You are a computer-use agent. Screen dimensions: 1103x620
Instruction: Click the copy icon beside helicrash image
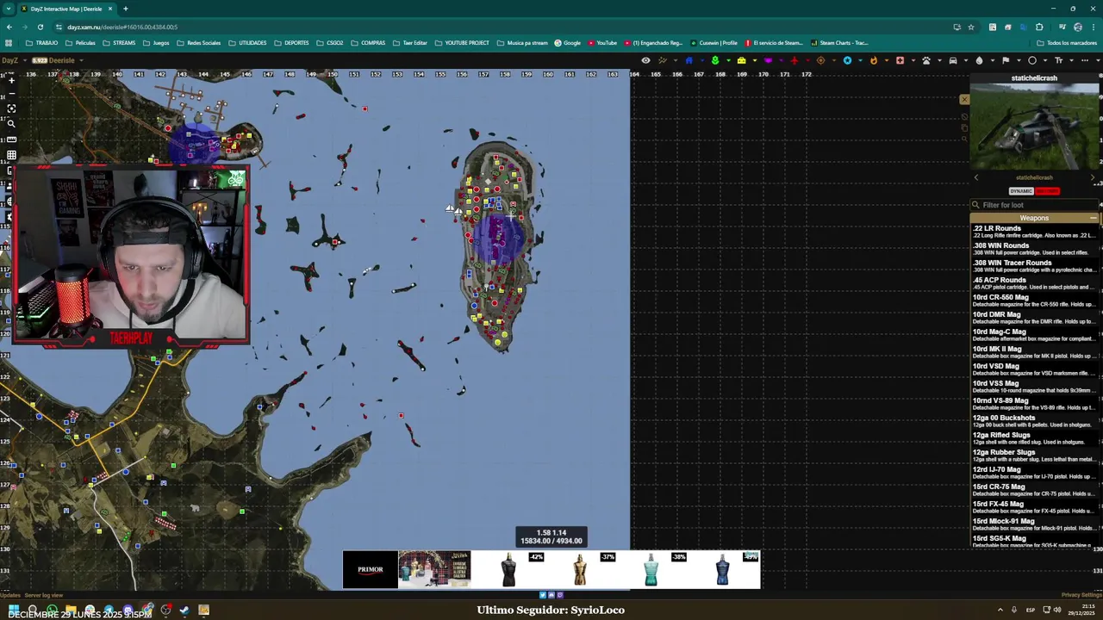pyautogui.click(x=964, y=127)
